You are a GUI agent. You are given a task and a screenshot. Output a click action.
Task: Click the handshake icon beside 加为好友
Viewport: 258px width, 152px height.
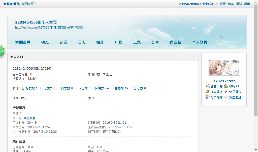(208, 92)
